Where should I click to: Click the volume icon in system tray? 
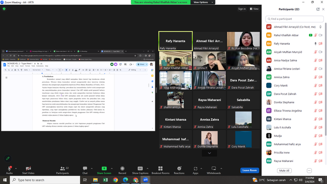(300, 180)
